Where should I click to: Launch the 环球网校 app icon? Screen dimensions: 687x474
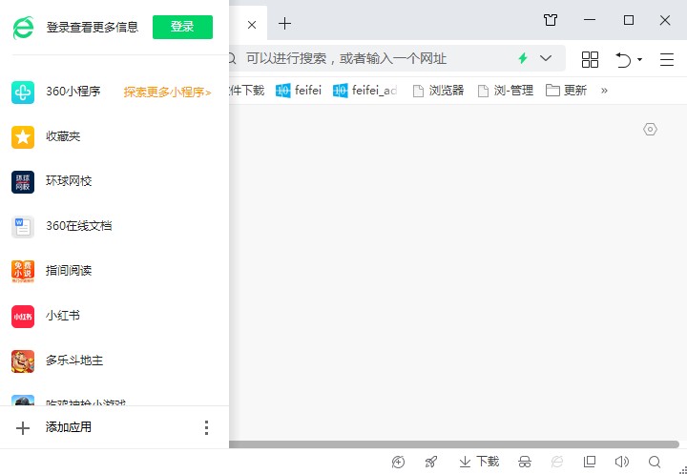click(23, 182)
